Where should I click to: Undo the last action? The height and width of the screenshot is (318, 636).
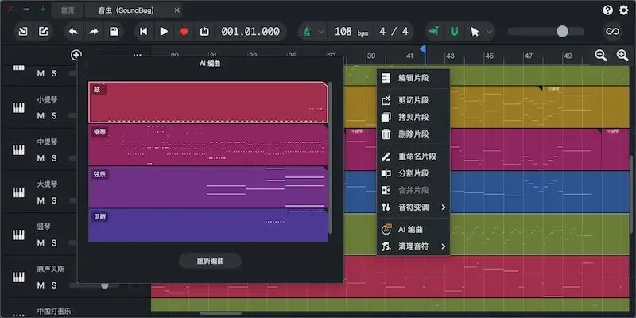pos(73,31)
